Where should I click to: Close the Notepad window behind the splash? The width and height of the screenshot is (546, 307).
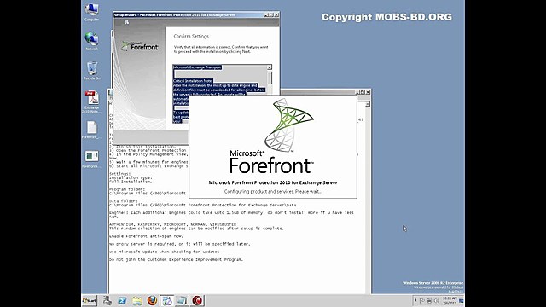(x=368, y=92)
